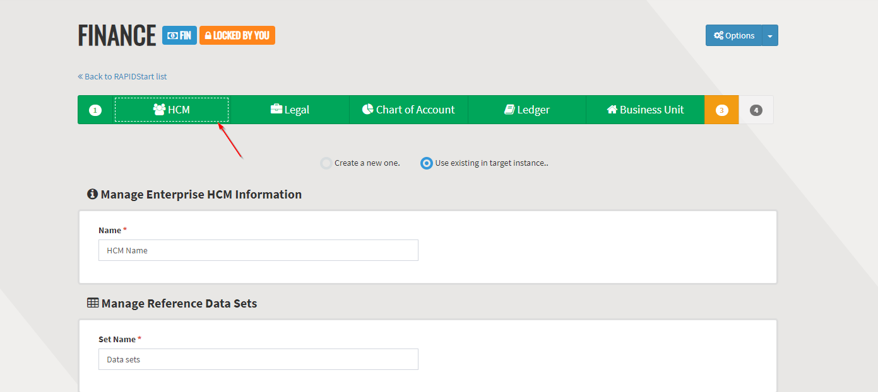Screen dimensions: 878x392
Task: Click the table icon beside Manage Reference Data Sets
Action: coord(93,303)
